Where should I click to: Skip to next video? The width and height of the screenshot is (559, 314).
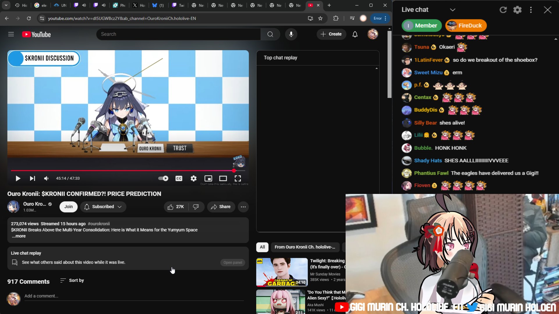[32, 179]
